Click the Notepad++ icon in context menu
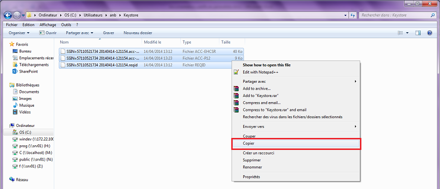Viewport: 440px width, 189px height. pos(236,72)
